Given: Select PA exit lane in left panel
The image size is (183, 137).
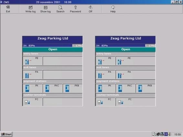Looking at the screenshot, I should click(x=33, y=74).
